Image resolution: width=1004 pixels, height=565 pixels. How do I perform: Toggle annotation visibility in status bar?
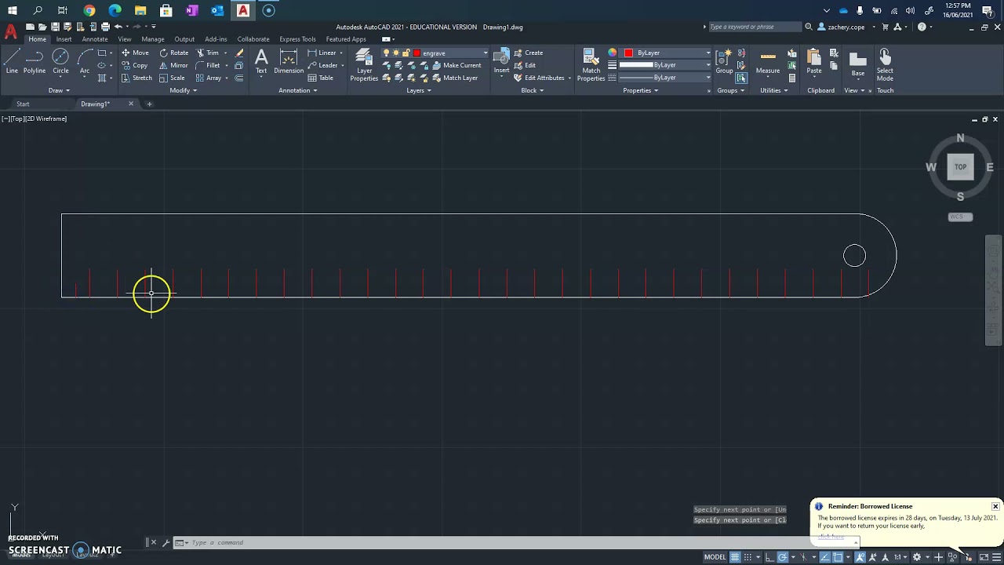pos(861,557)
